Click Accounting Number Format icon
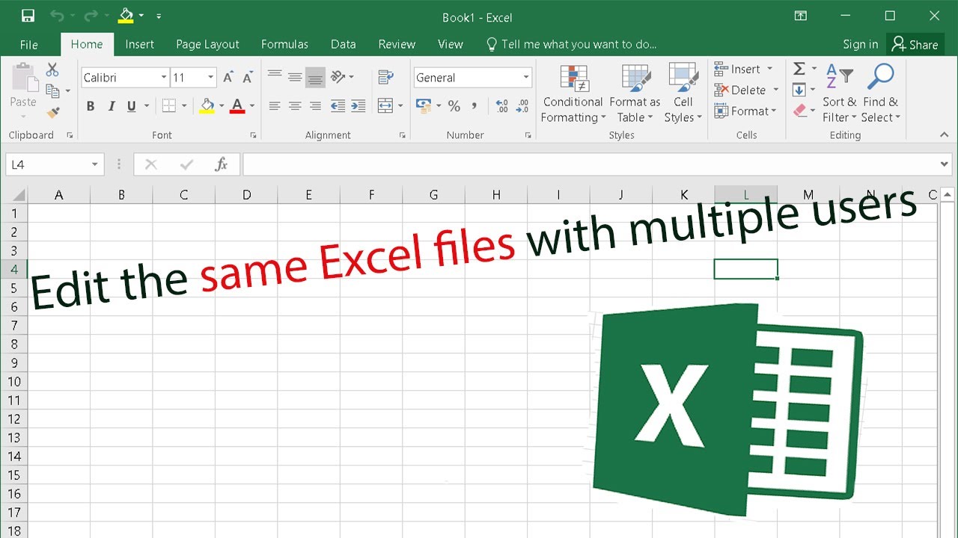 [x=424, y=106]
